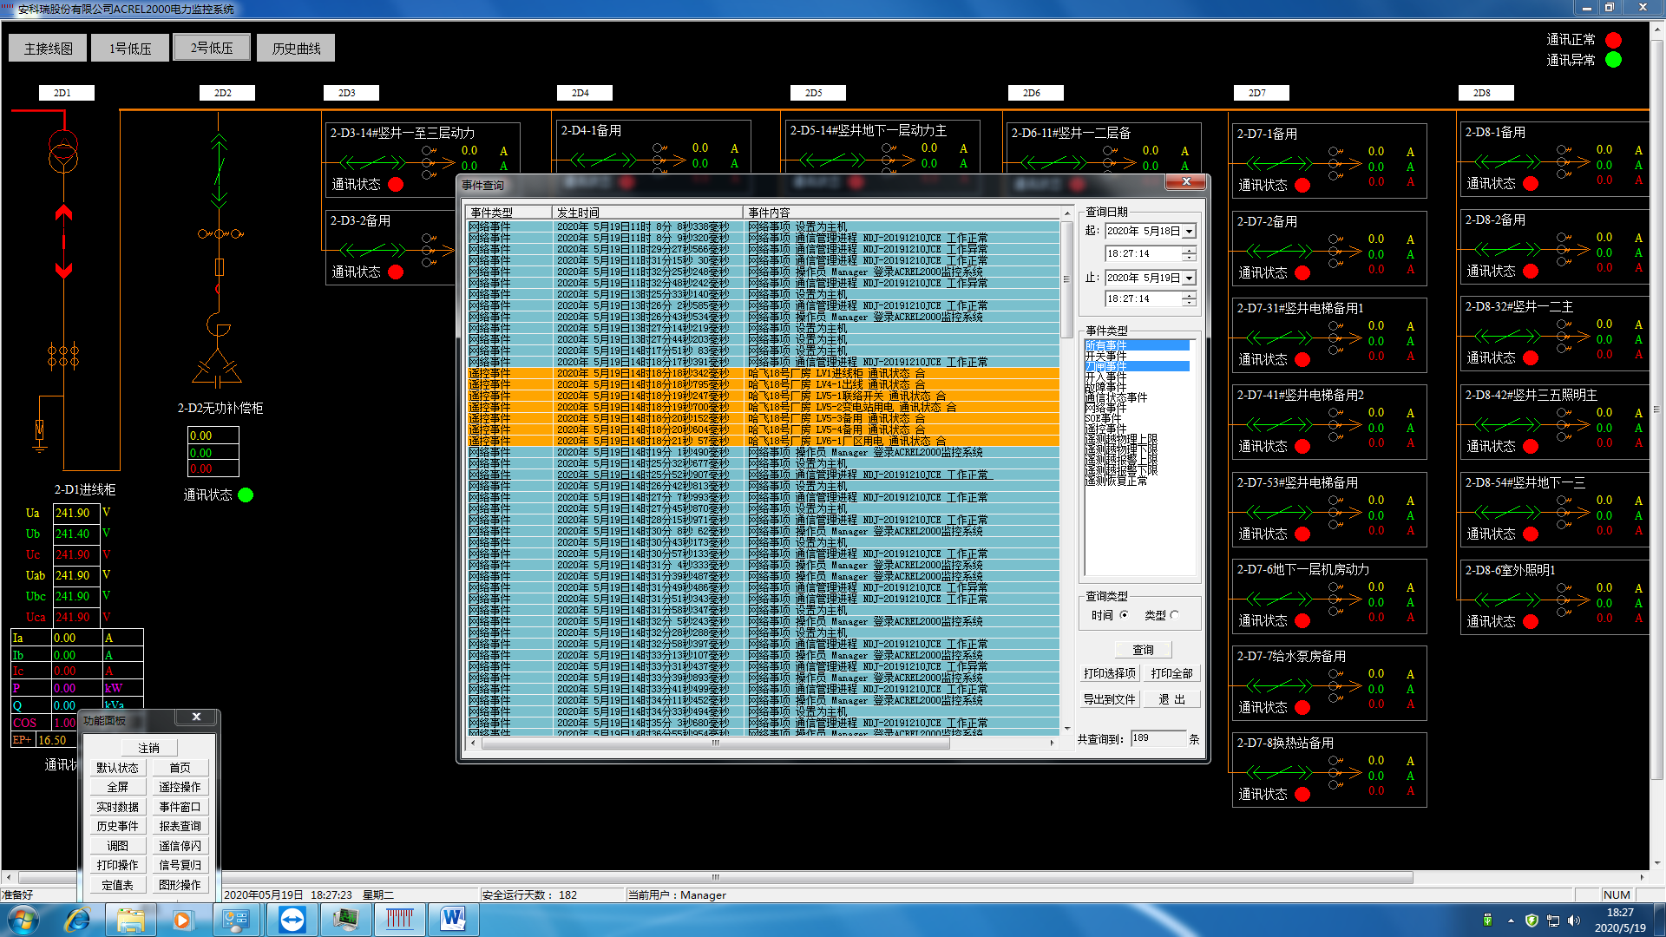This screenshot has width=1666, height=937.
Task: Select the 时间 query type radio button
Action: tap(1125, 615)
